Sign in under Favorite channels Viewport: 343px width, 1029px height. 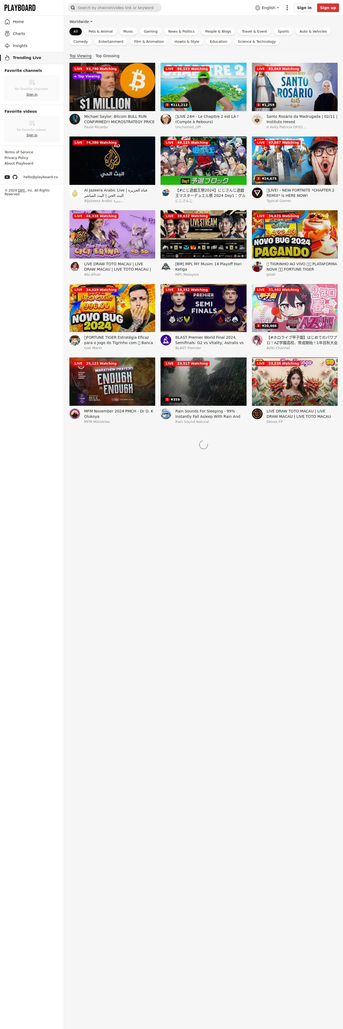click(32, 95)
